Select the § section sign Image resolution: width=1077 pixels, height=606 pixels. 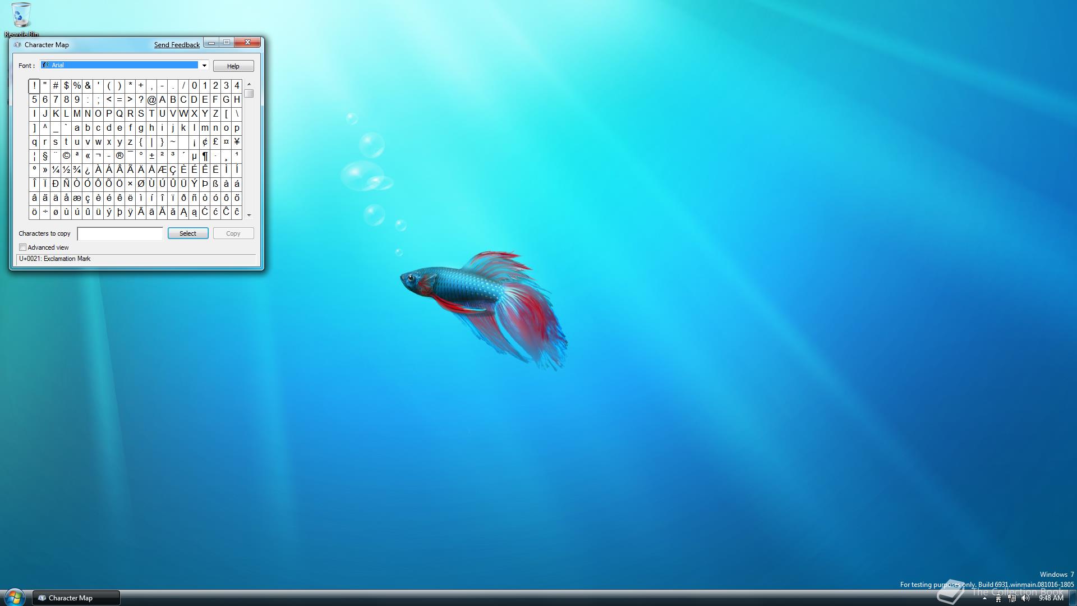(x=45, y=156)
